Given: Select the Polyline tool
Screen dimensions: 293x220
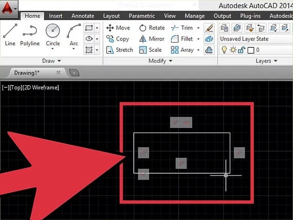Looking at the screenshot, I should [x=30, y=35].
